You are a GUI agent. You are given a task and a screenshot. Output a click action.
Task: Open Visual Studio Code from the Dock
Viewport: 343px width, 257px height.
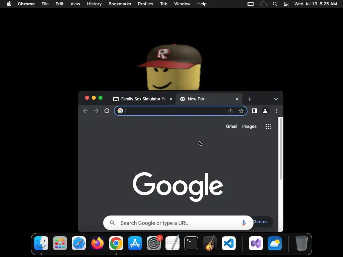pos(229,243)
